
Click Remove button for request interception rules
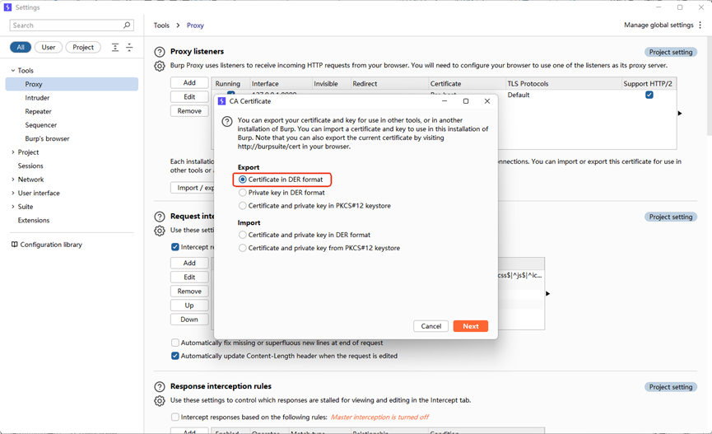tap(189, 292)
